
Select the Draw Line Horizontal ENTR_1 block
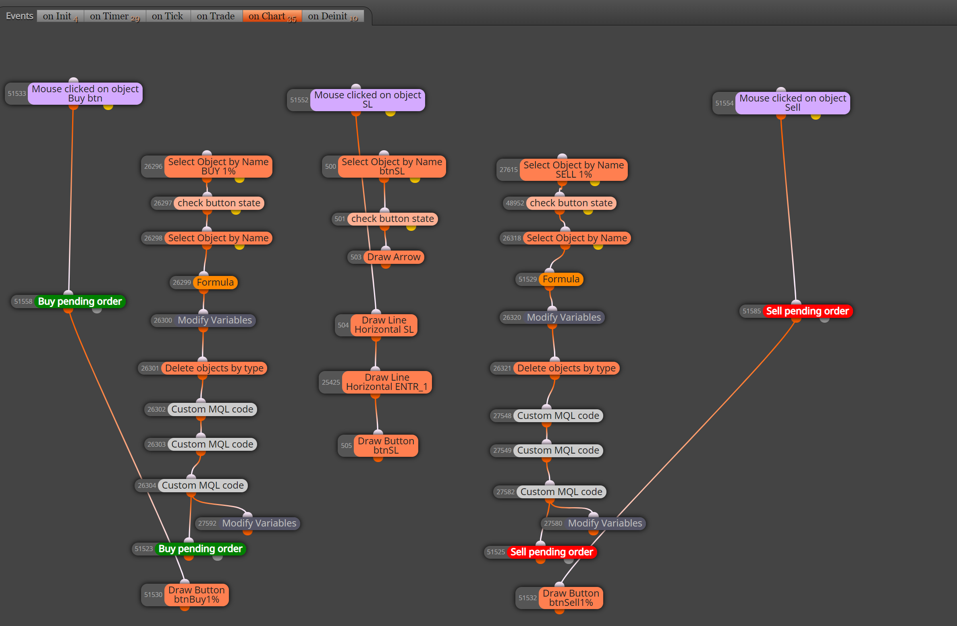click(x=387, y=382)
